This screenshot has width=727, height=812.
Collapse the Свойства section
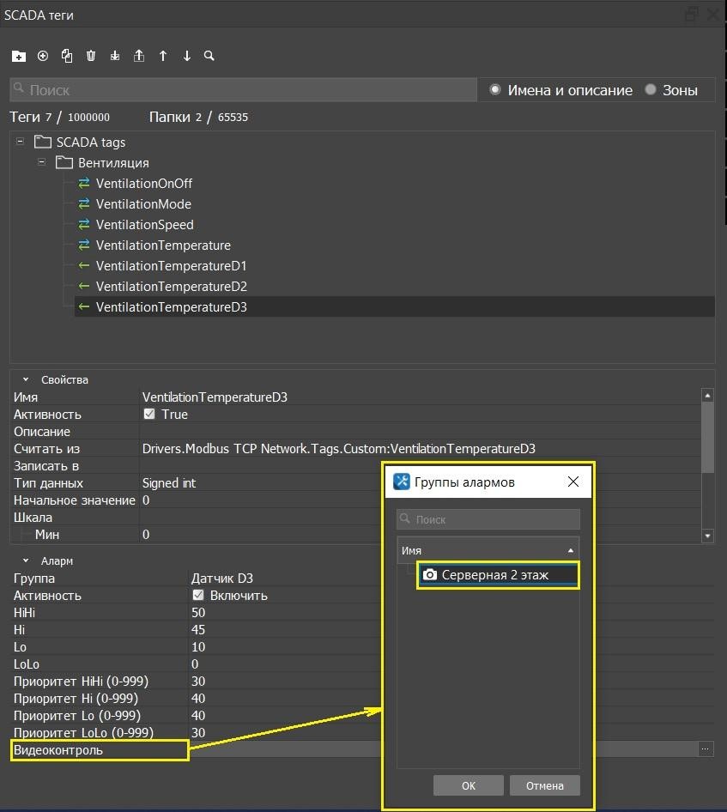pos(26,379)
